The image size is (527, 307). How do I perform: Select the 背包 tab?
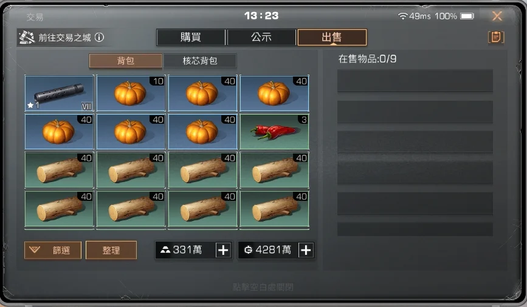[x=125, y=61]
